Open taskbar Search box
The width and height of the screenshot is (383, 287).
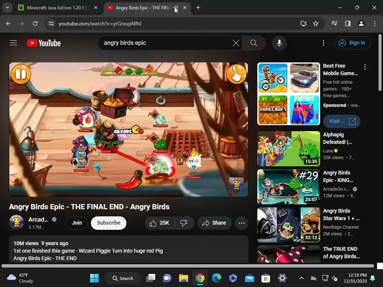tap(123, 278)
